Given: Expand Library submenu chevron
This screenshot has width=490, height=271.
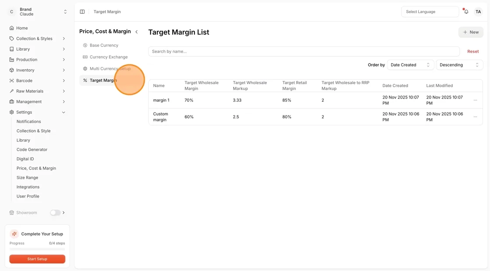Looking at the screenshot, I should tap(64, 49).
